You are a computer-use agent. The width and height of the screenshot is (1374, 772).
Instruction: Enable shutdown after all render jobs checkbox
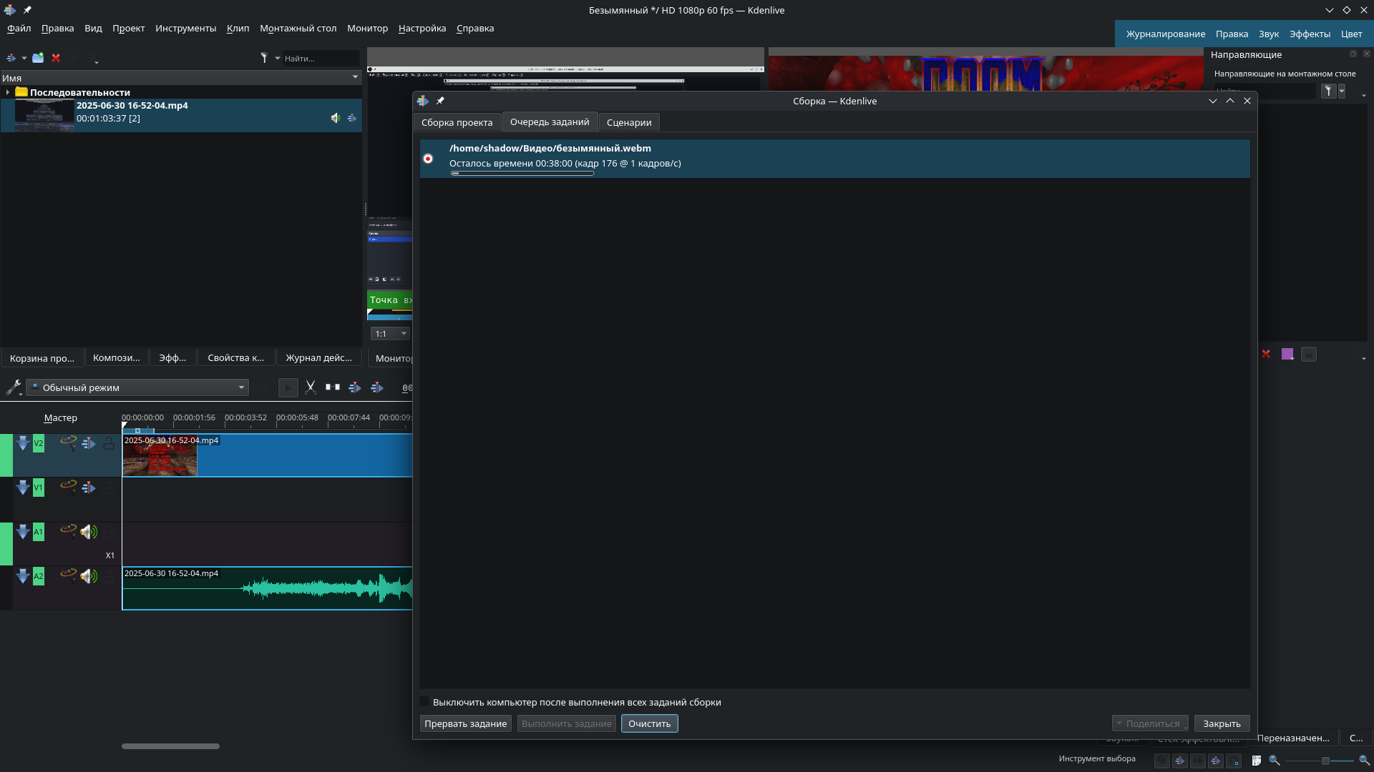425,702
